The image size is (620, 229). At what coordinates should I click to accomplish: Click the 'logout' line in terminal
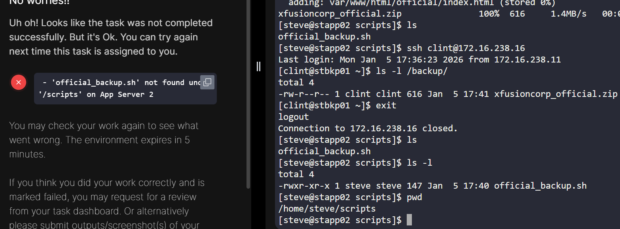(x=293, y=117)
